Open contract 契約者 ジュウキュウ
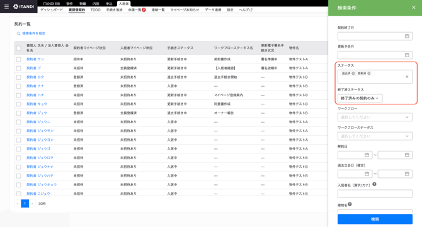The width and height of the screenshot is (422, 227). point(42,185)
